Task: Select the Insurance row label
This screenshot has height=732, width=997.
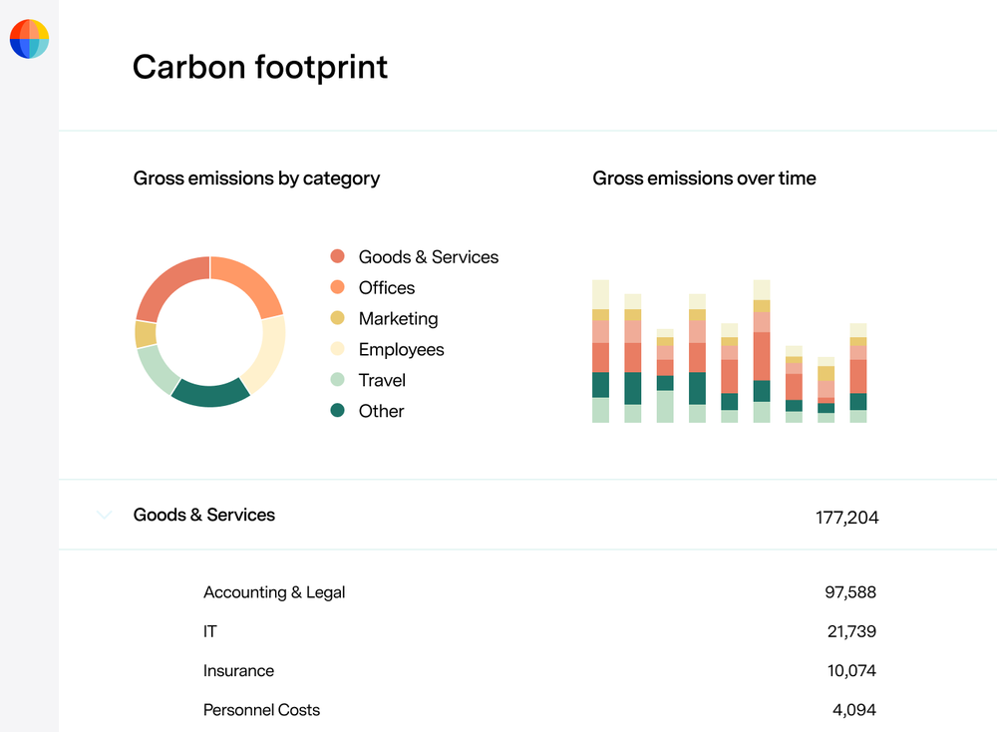Action: click(x=238, y=671)
